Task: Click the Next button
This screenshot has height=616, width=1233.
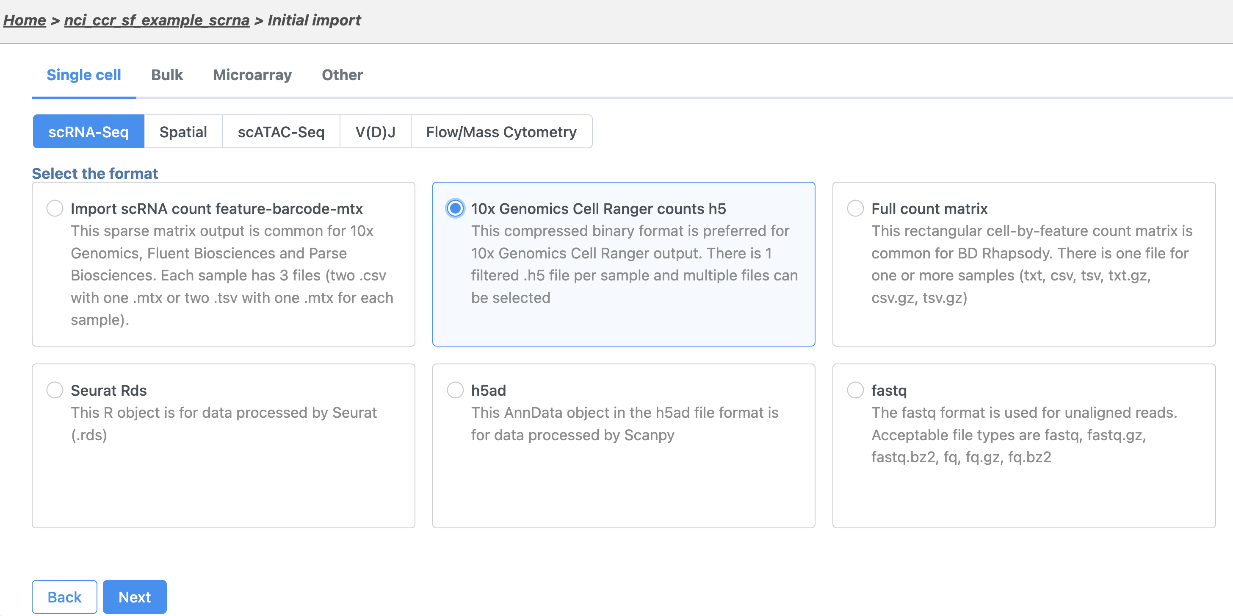Action: [x=135, y=597]
